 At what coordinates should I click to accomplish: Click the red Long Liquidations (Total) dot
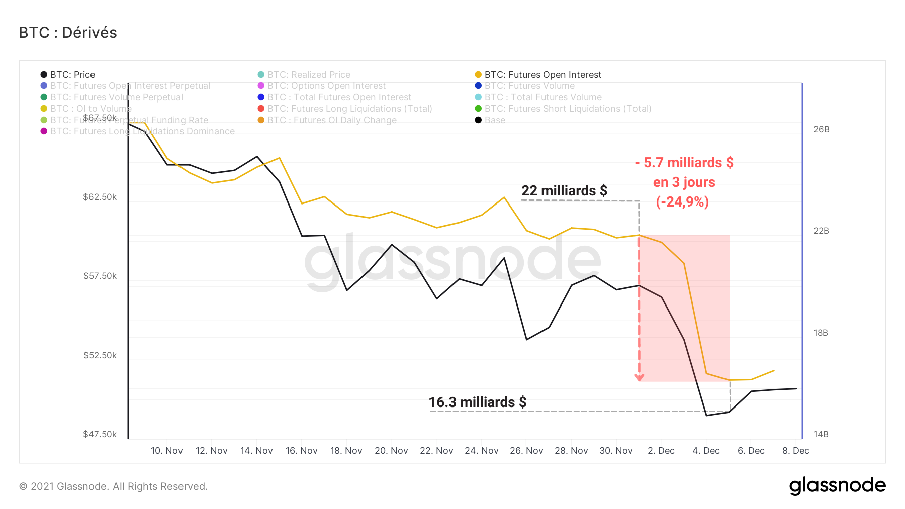pos(261,109)
